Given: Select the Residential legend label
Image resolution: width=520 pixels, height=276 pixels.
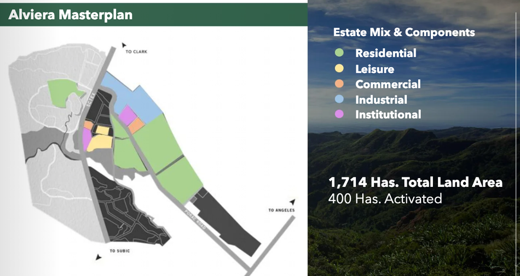Looking at the screenshot, I should 386,53.
